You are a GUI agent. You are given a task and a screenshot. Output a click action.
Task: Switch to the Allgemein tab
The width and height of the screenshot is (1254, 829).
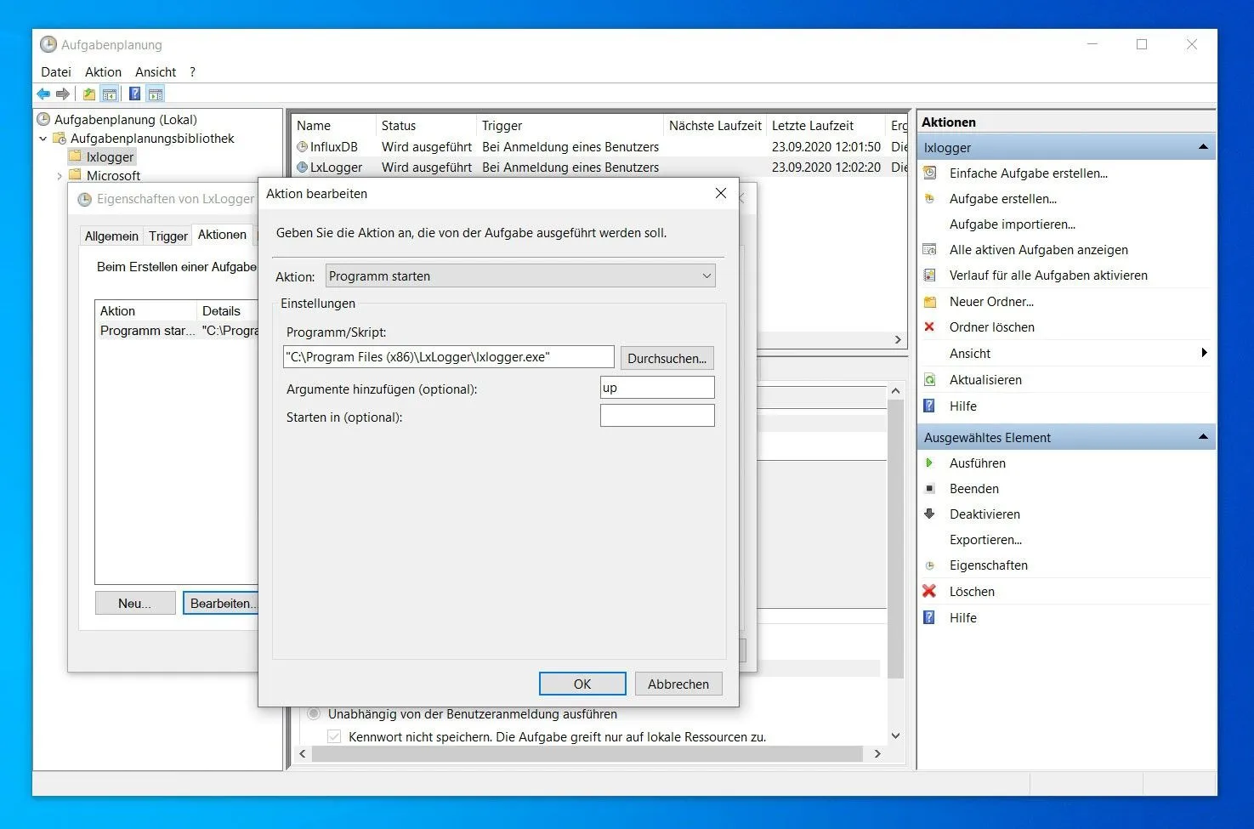tap(111, 236)
